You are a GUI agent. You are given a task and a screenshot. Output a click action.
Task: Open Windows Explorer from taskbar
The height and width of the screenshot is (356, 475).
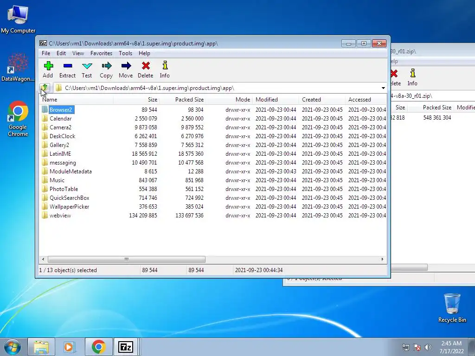[41, 347]
